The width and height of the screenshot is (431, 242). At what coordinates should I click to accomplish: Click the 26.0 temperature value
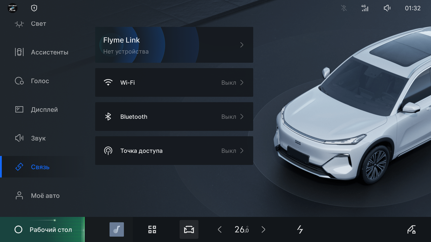click(241, 230)
